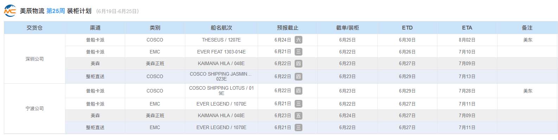Screen dimensions: 558x140
Task: Select the 美森正班 category in Ningbo section
Action: point(155,115)
